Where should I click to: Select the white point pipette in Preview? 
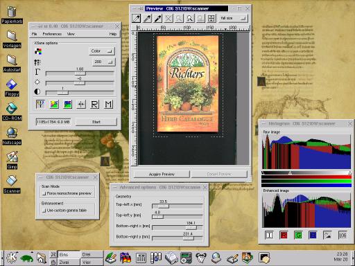[136, 18]
